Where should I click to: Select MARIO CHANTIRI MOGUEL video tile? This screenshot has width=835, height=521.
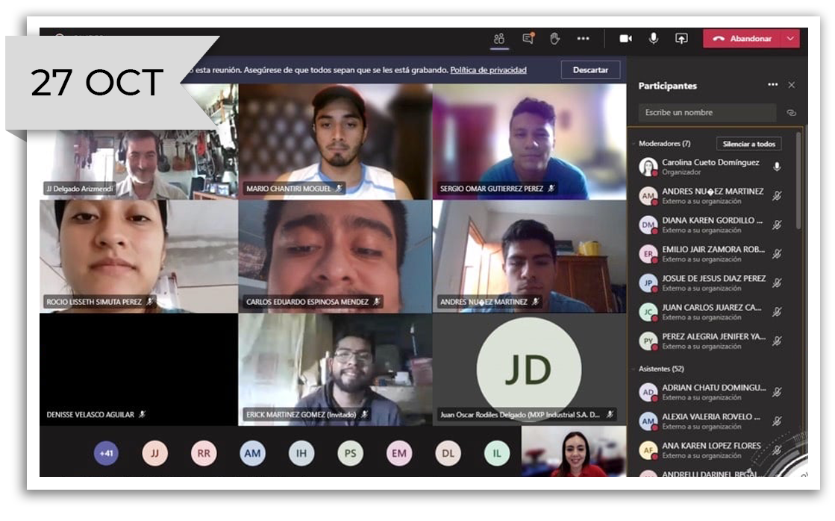(x=335, y=142)
